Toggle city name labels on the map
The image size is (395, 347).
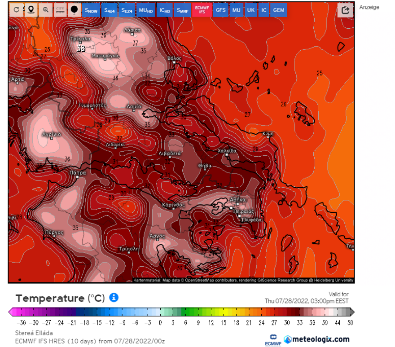click(x=60, y=10)
